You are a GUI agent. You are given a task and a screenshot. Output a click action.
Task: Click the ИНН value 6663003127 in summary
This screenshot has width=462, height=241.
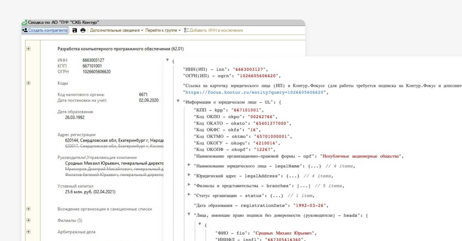pyautogui.click(x=94, y=60)
